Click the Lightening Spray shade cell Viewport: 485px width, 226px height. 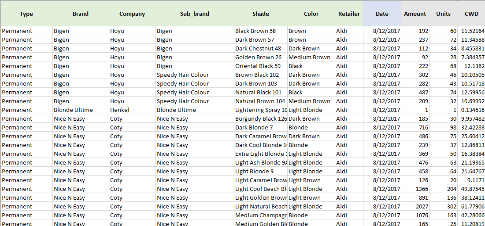tap(261, 110)
